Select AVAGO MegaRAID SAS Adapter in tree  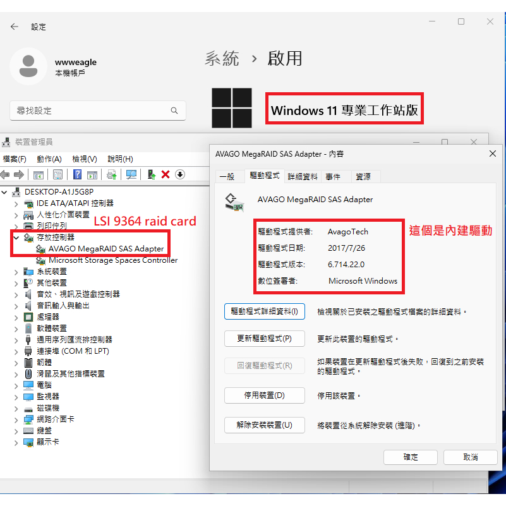tap(105, 249)
